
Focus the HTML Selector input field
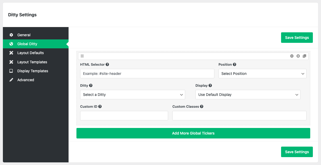[x=147, y=74]
